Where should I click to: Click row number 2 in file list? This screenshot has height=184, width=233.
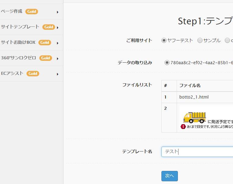pos(165,108)
